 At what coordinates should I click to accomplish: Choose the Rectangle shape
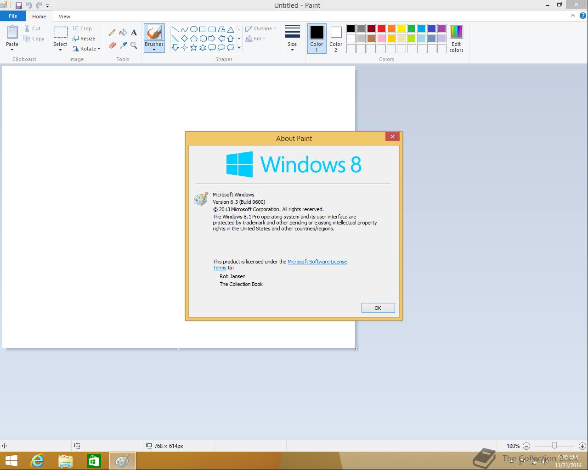tap(203, 29)
